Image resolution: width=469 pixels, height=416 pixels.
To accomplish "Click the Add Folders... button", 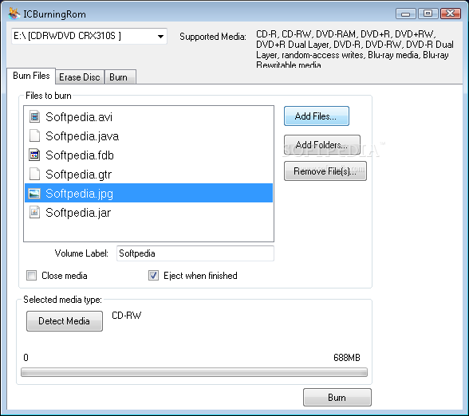I will 322,145.
